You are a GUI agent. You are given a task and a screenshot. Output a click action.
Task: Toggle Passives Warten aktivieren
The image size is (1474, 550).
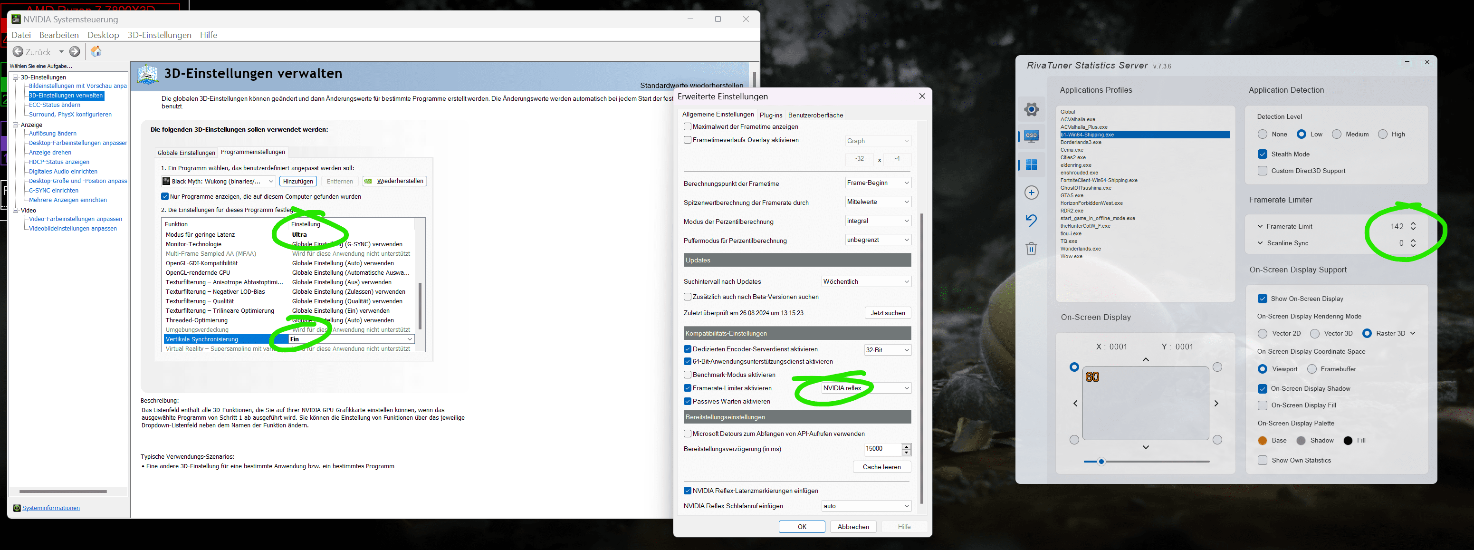(687, 401)
